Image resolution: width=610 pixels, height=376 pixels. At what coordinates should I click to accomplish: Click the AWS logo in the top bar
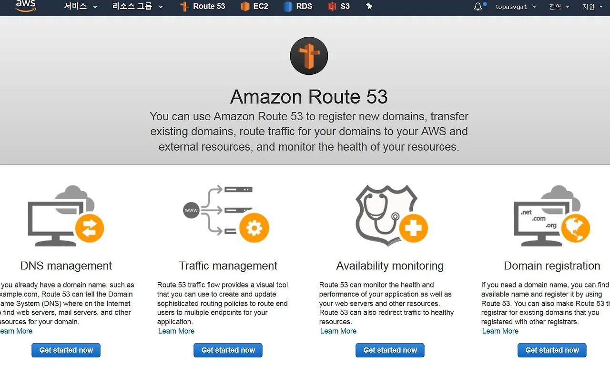[x=25, y=6]
